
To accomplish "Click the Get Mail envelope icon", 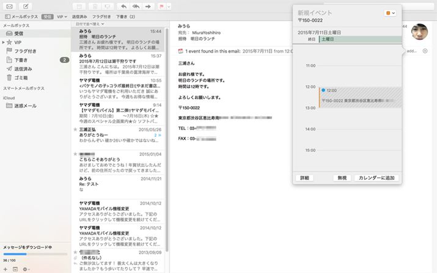I will point(9,6).
